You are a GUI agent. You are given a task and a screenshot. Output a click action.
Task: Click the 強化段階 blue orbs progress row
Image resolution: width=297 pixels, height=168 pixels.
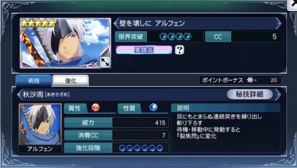116,148
